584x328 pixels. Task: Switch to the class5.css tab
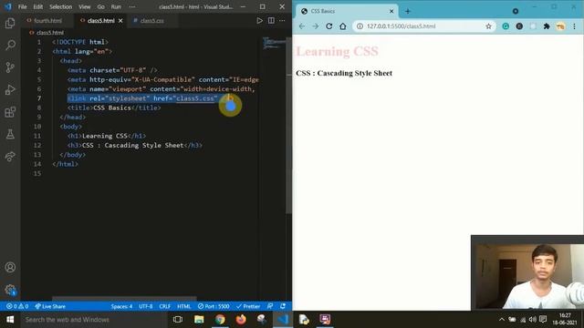(152, 21)
